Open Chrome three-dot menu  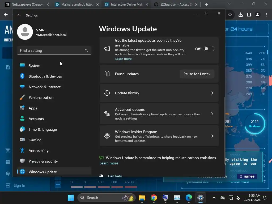tap(266, 15)
